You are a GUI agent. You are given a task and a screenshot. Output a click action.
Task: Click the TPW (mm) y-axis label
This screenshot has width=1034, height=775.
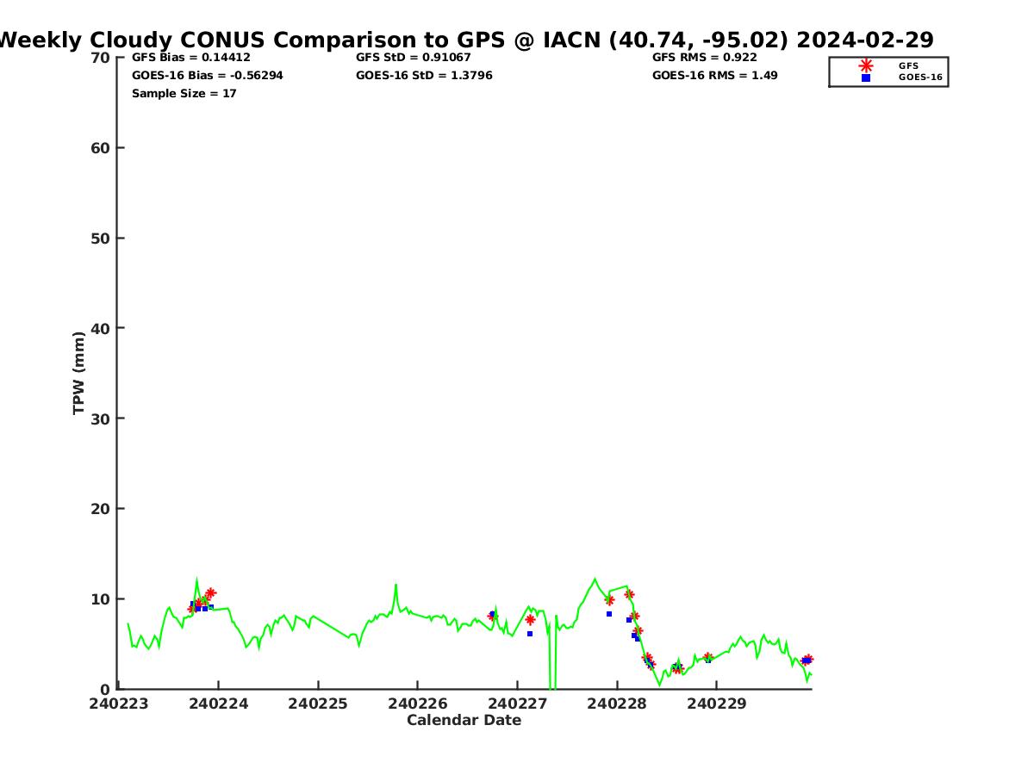[79, 373]
